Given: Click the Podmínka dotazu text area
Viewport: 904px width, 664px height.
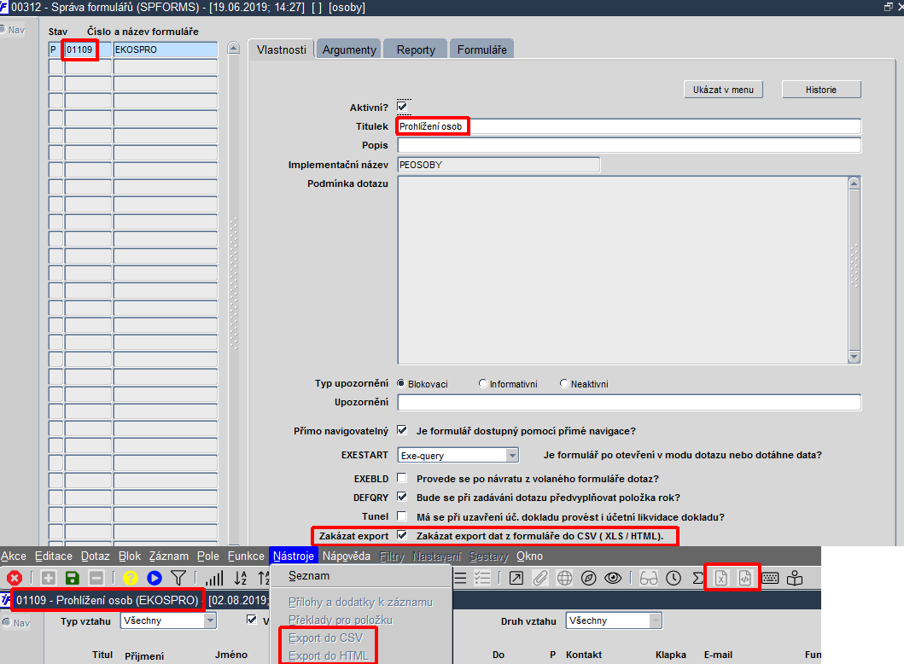Looking at the screenshot, I should [x=622, y=270].
